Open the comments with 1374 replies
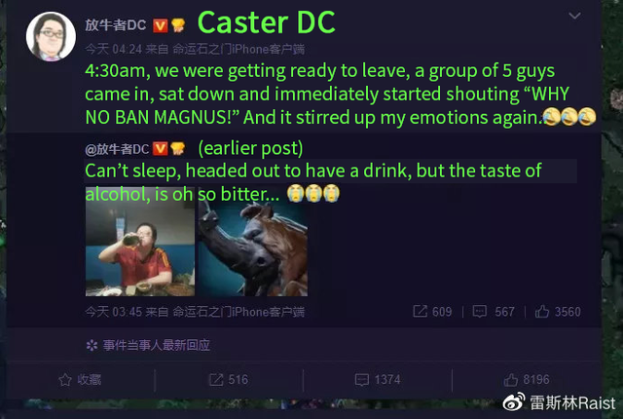 coord(378,380)
